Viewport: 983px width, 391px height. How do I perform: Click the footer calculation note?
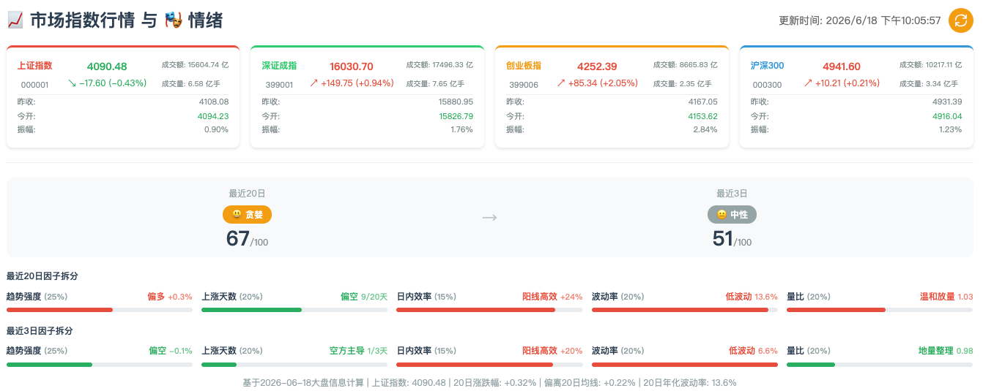click(489, 382)
